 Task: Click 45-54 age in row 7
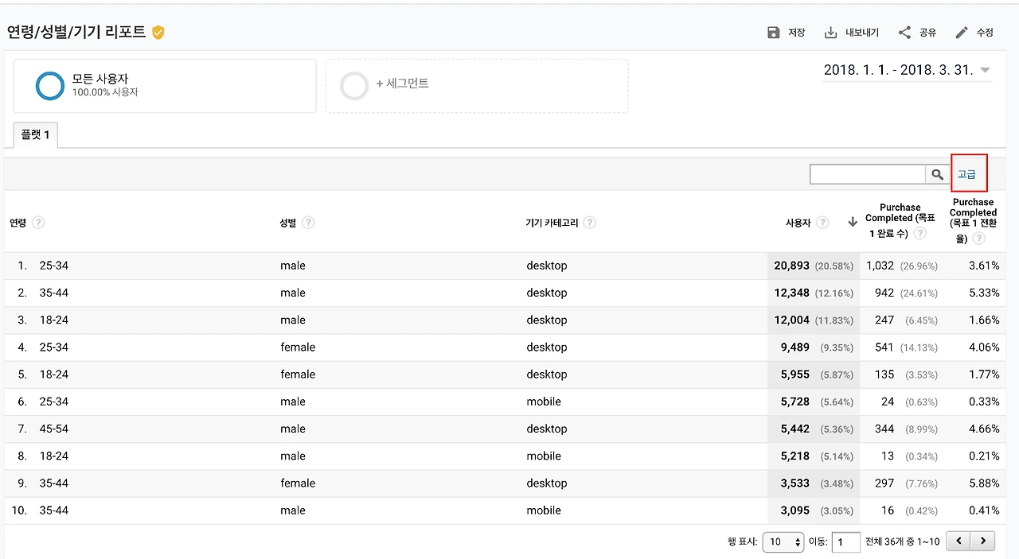(54, 429)
